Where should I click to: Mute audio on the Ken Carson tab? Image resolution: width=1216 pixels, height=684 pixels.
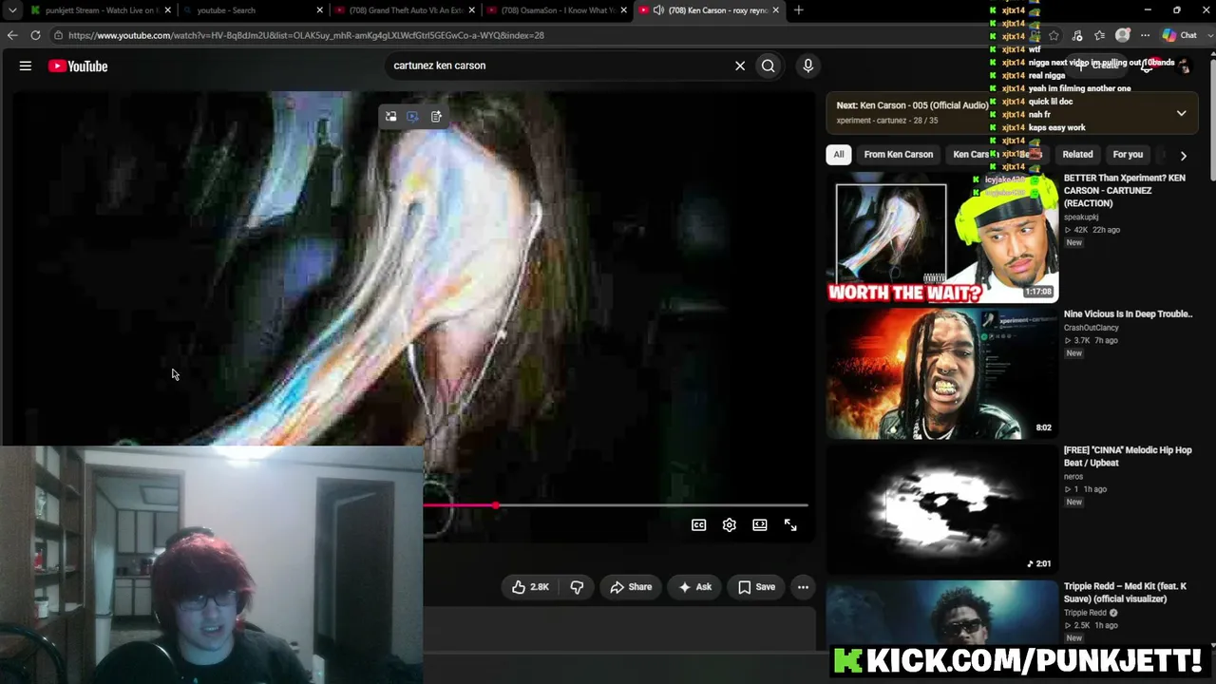[658, 10]
